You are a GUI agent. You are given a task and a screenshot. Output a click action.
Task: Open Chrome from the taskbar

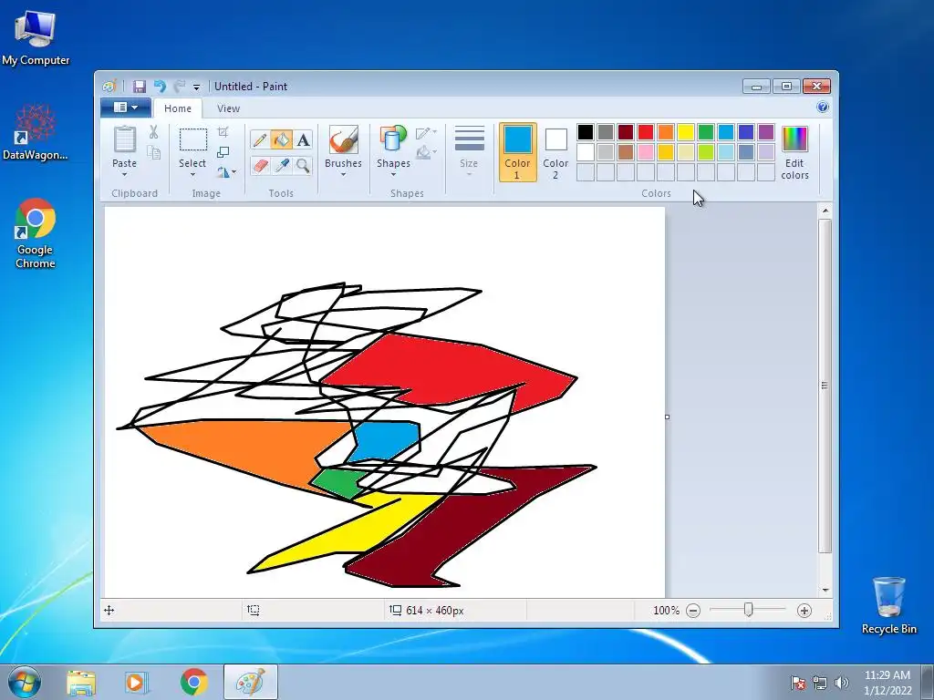tap(194, 683)
